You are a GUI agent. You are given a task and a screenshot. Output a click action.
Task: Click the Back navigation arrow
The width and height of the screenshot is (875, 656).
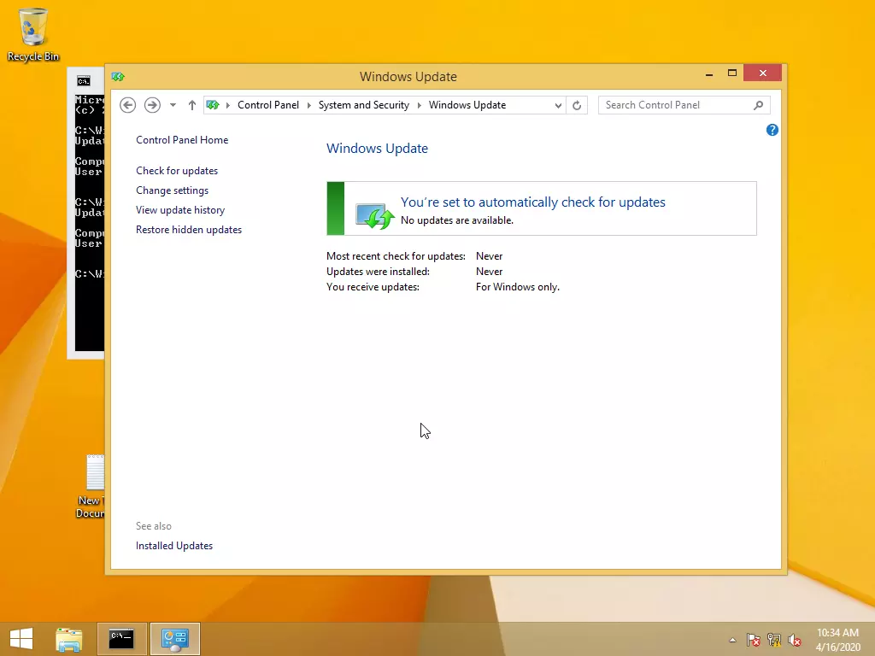tap(128, 105)
